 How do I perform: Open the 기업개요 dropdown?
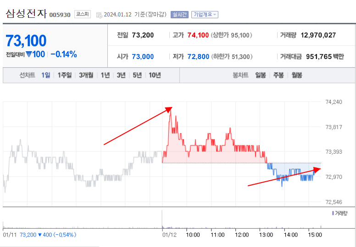click(205, 15)
